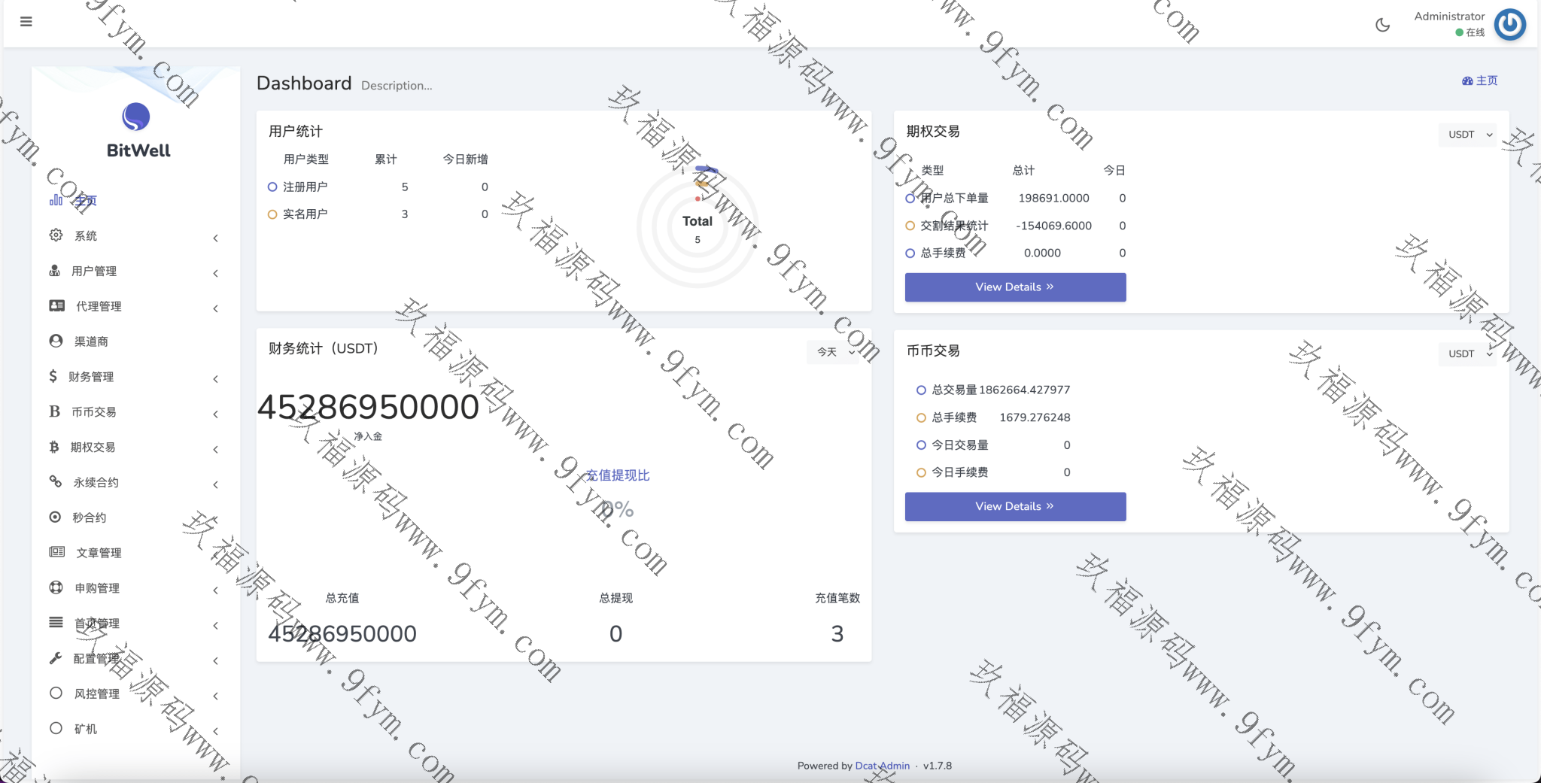Click the hamburger menu icon
This screenshot has width=1541, height=783.
click(x=26, y=22)
